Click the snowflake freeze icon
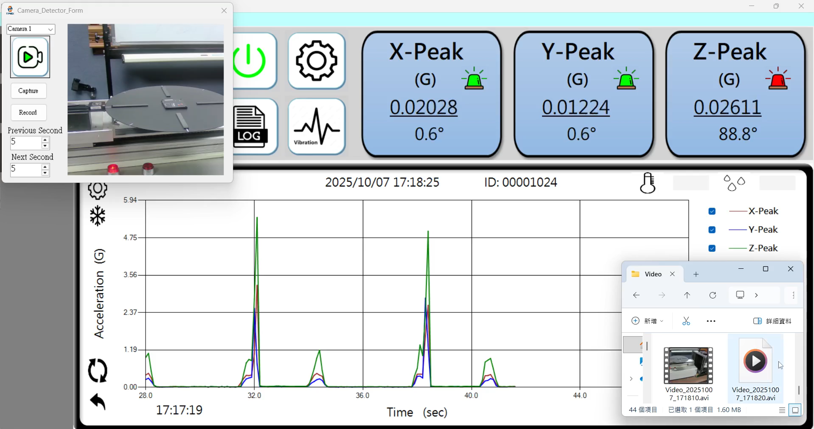 98,216
